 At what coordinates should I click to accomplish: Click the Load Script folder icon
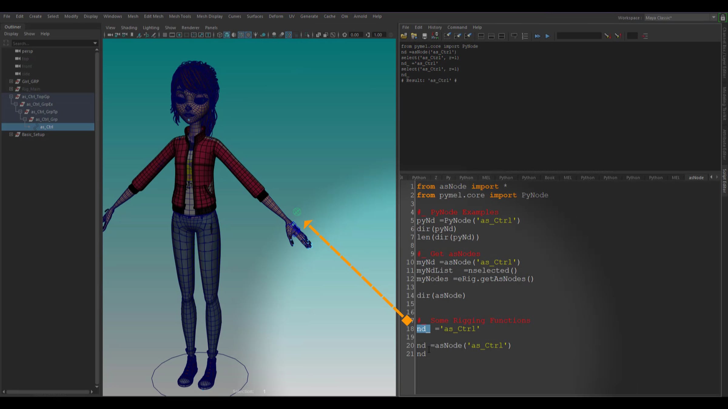click(x=404, y=36)
